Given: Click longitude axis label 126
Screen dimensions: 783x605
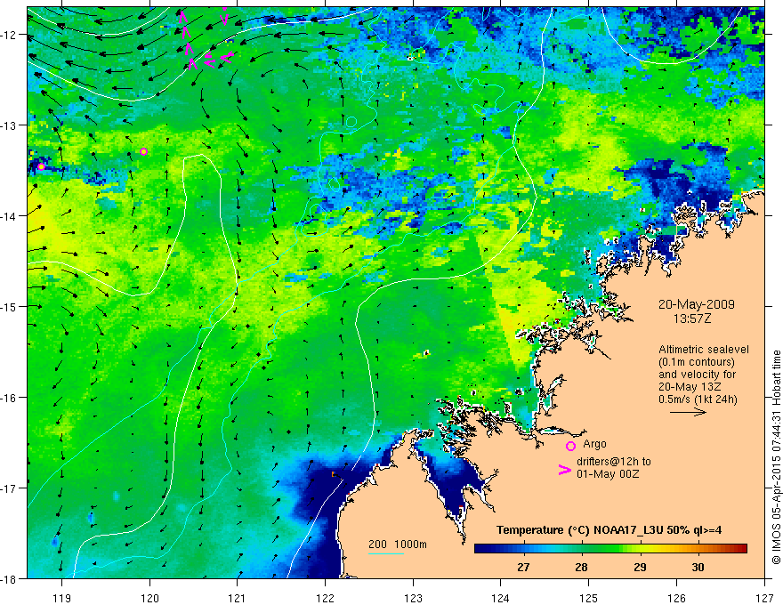Looking at the screenshot, I should click(676, 598).
